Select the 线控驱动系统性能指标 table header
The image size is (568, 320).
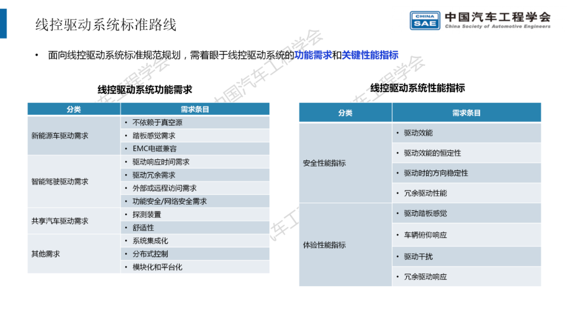419,87
